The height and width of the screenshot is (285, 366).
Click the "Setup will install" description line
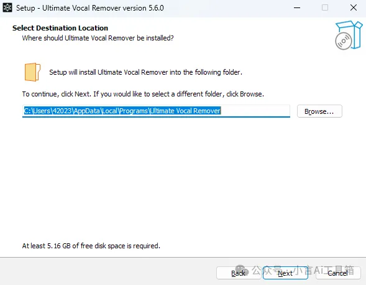145,72
